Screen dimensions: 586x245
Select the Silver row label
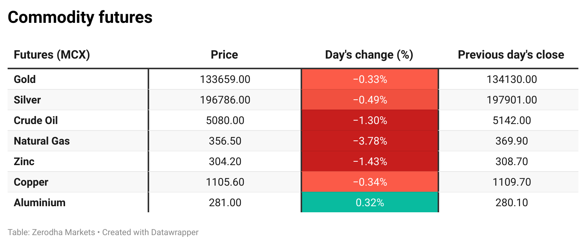(27, 100)
